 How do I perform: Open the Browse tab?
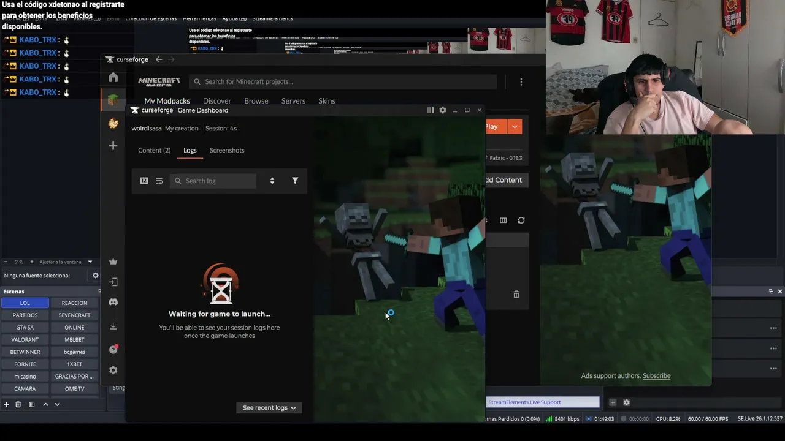click(256, 101)
